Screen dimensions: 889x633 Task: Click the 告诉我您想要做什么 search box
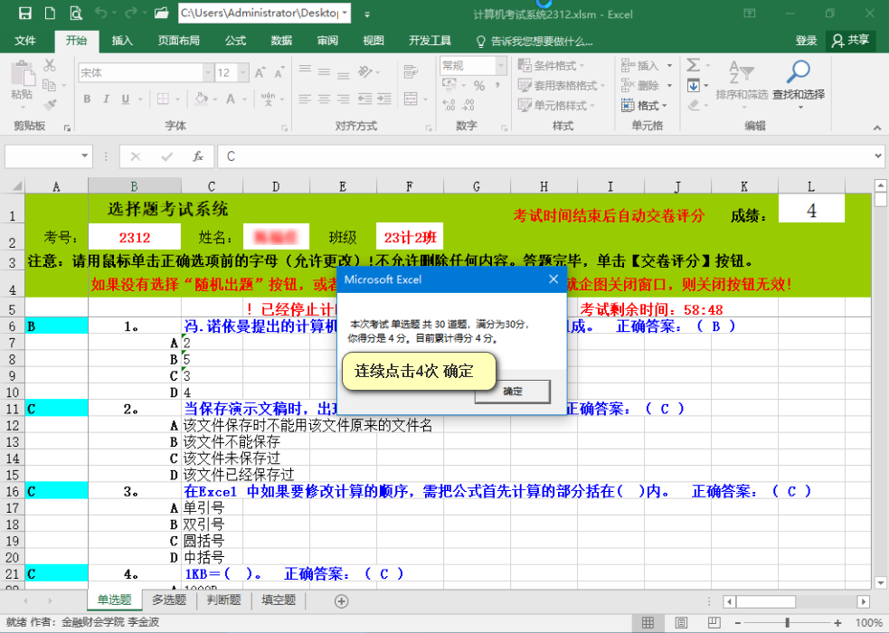pos(534,41)
